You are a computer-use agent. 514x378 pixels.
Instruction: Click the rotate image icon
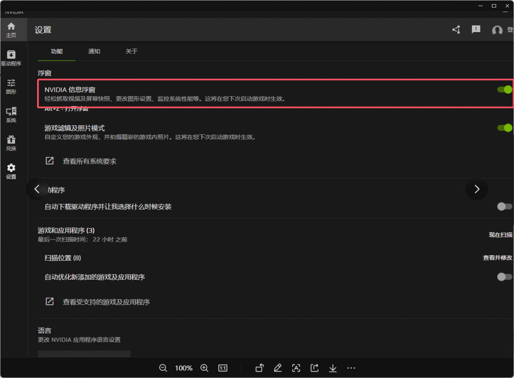(260, 368)
